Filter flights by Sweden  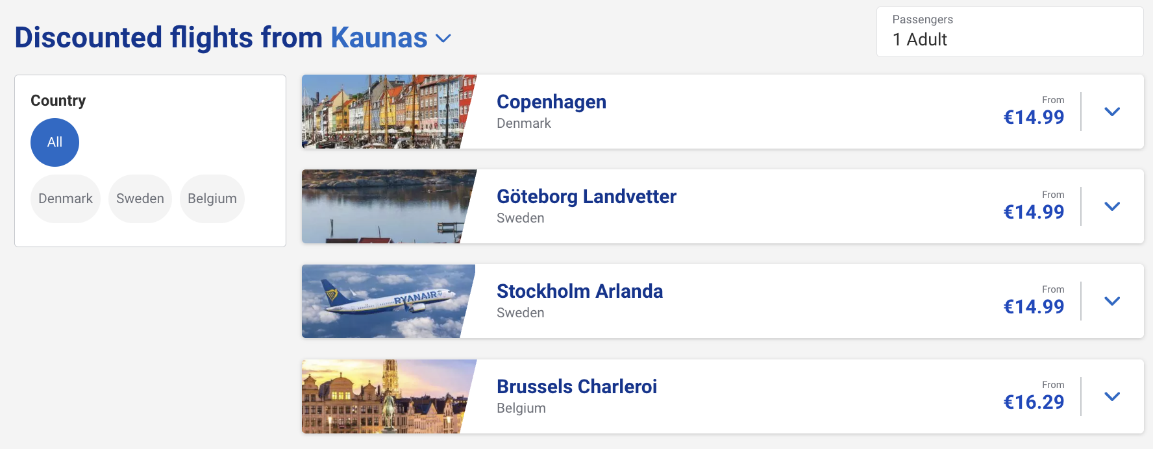140,199
